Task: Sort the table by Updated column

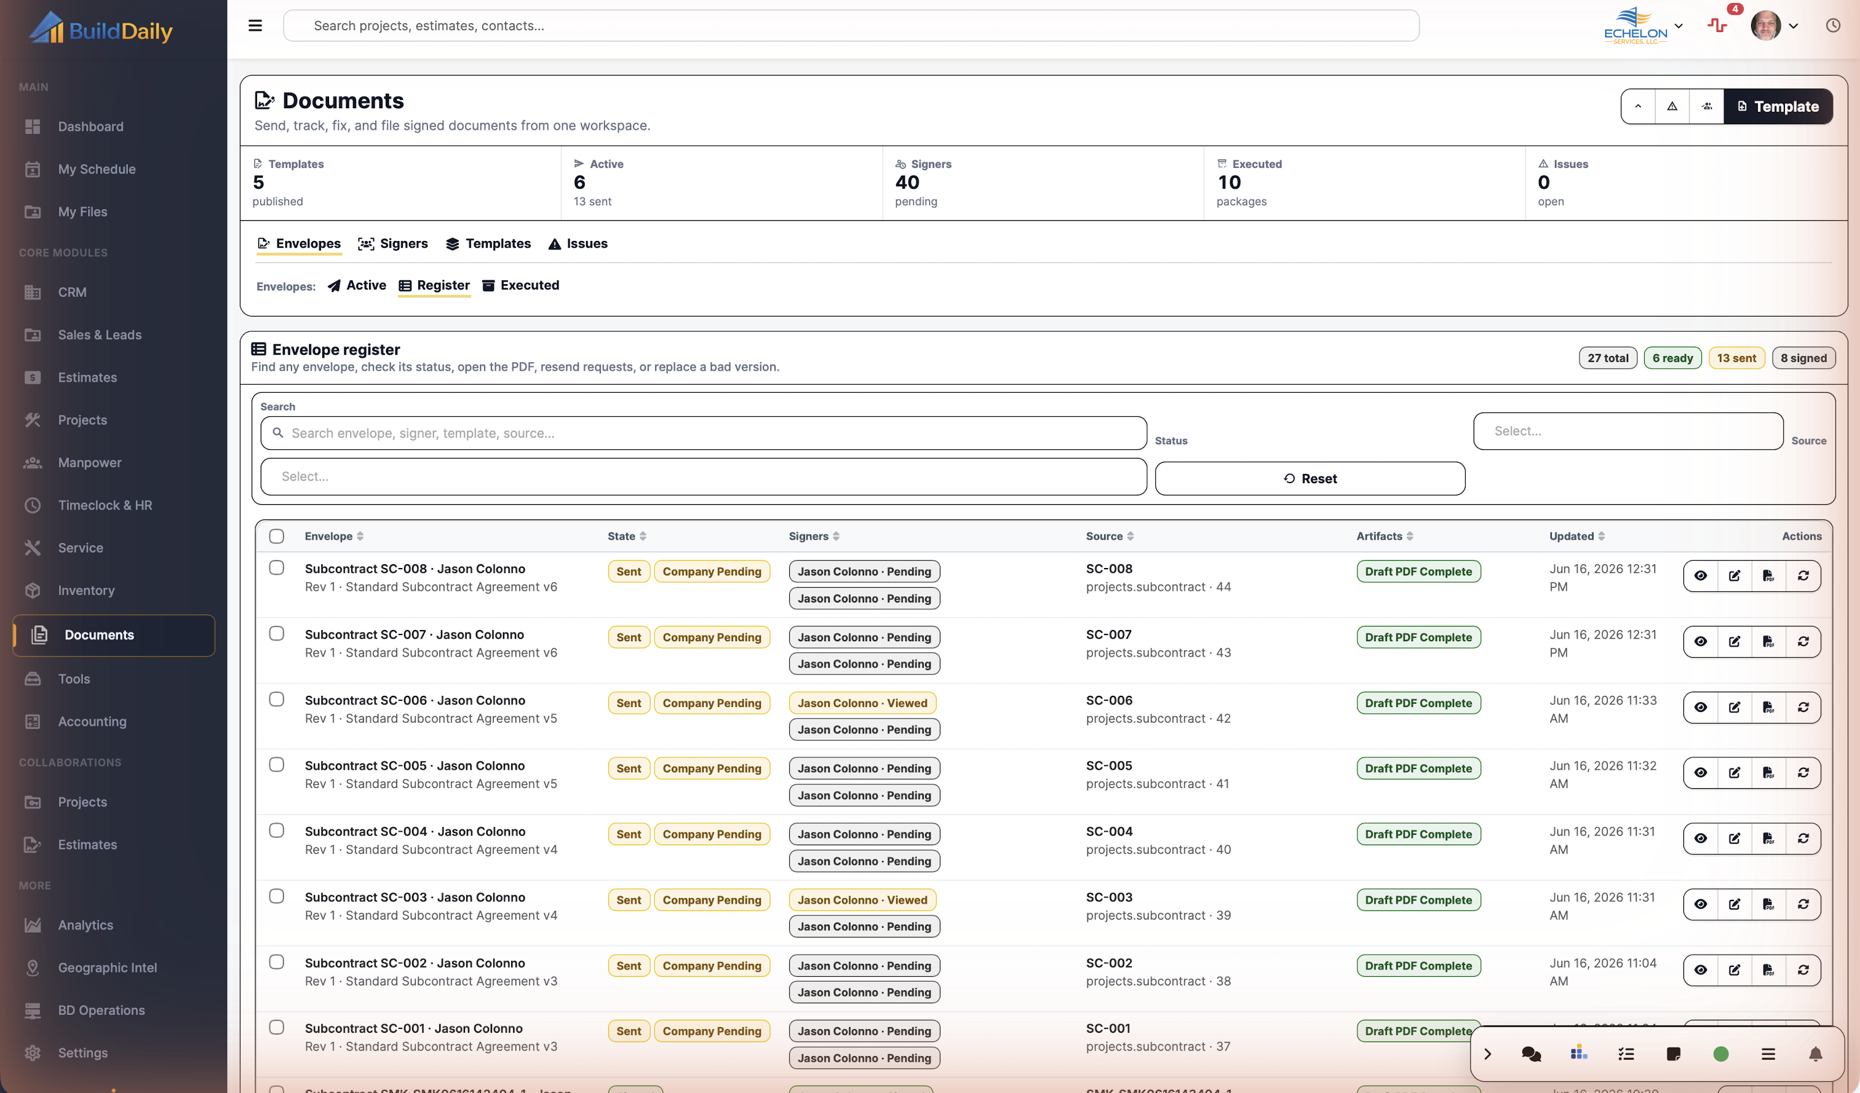Action: [x=1576, y=536]
